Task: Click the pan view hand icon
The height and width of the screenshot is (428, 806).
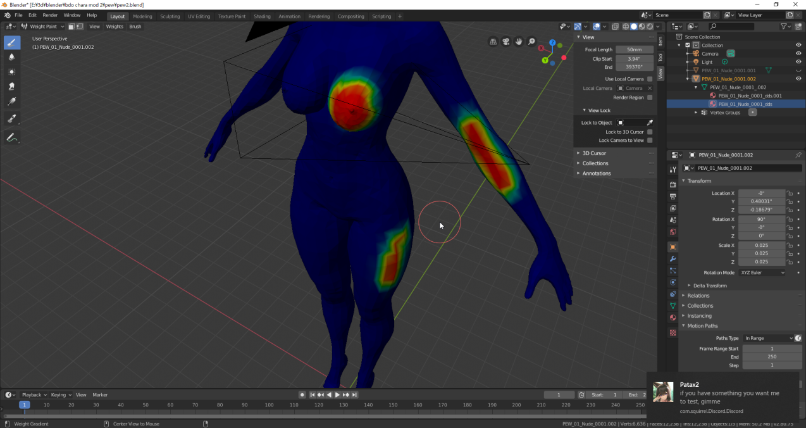Action: coord(519,42)
